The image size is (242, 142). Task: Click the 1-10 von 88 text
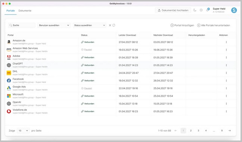point(165,130)
